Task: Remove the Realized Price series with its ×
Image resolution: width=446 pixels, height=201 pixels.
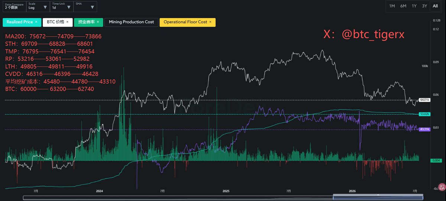Action: [x=36, y=22]
